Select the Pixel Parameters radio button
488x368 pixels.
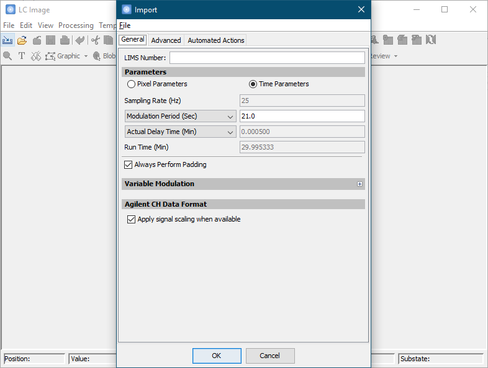tap(131, 84)
